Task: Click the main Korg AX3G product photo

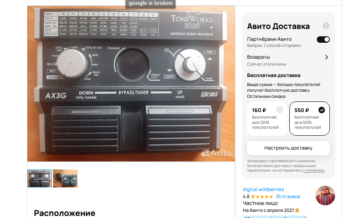Action: coord(131,84)
